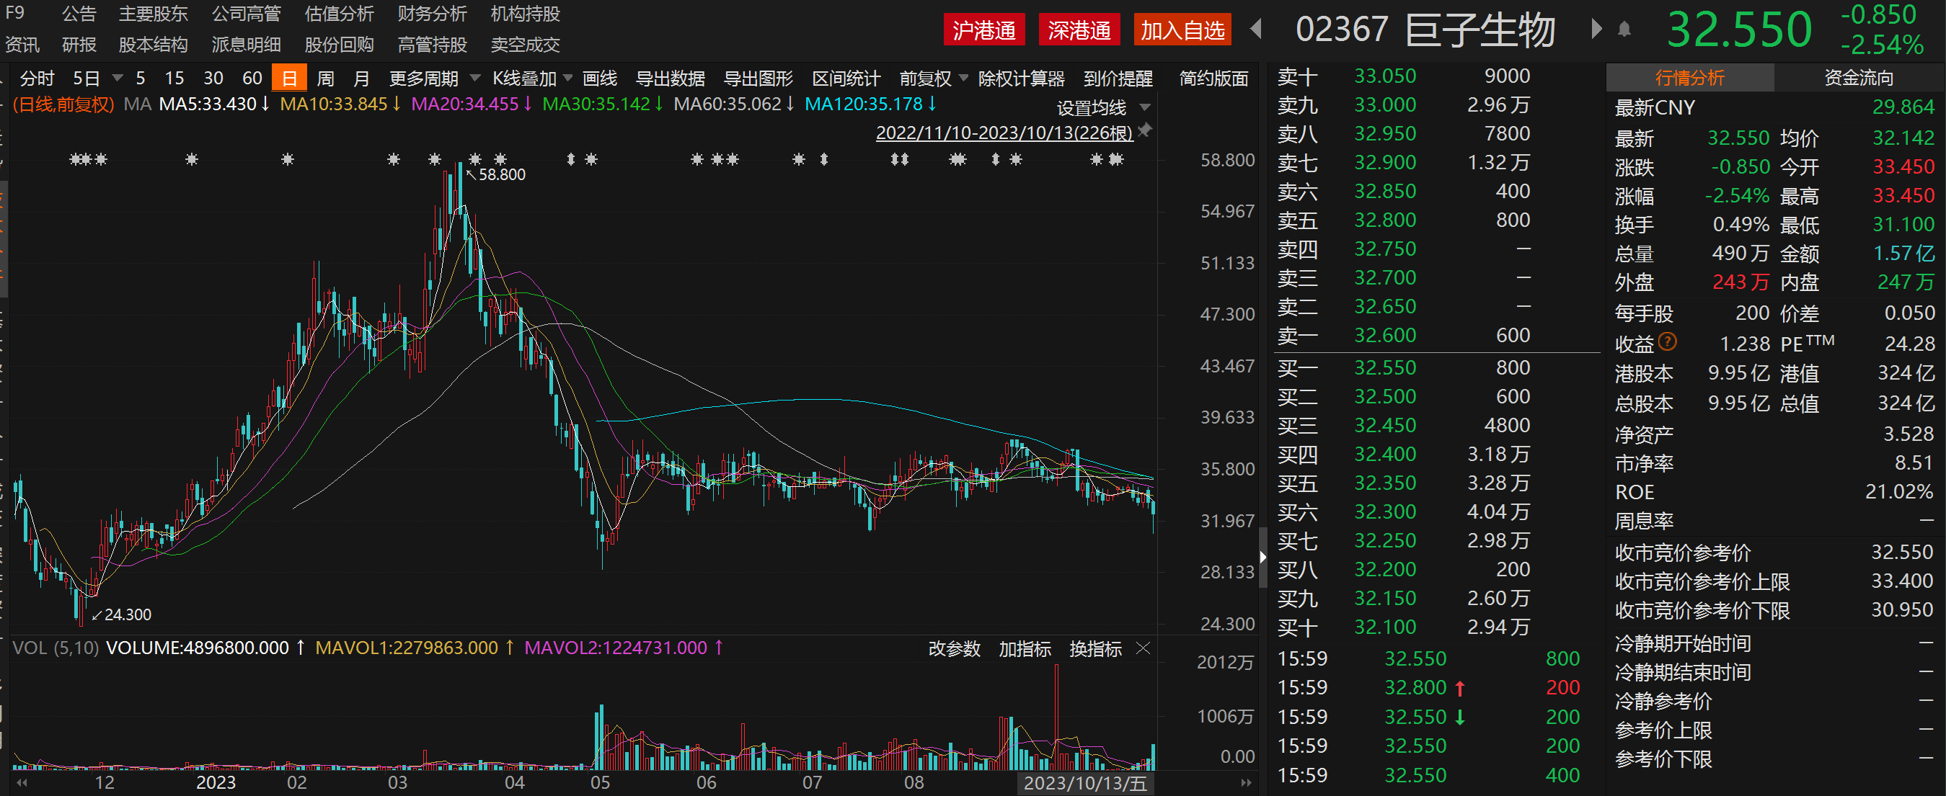Click the question mark icon beside 收益

pyautogui.click(x=1668, y=341)
